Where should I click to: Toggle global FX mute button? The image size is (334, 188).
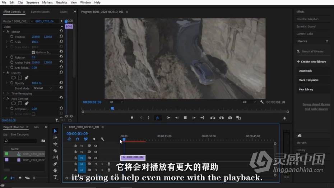click(x=157, y=118)
